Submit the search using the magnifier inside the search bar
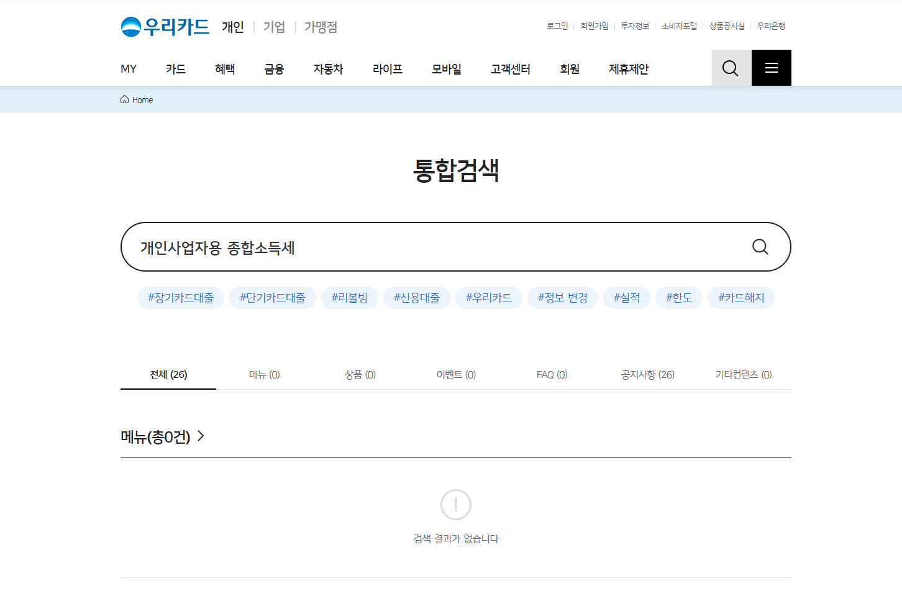Image resolution: width=902 pixels, height=606 pixels. 760,247
